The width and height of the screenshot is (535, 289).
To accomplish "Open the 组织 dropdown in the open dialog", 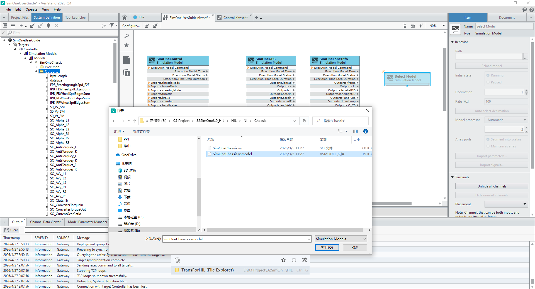I will coord(119,132).
